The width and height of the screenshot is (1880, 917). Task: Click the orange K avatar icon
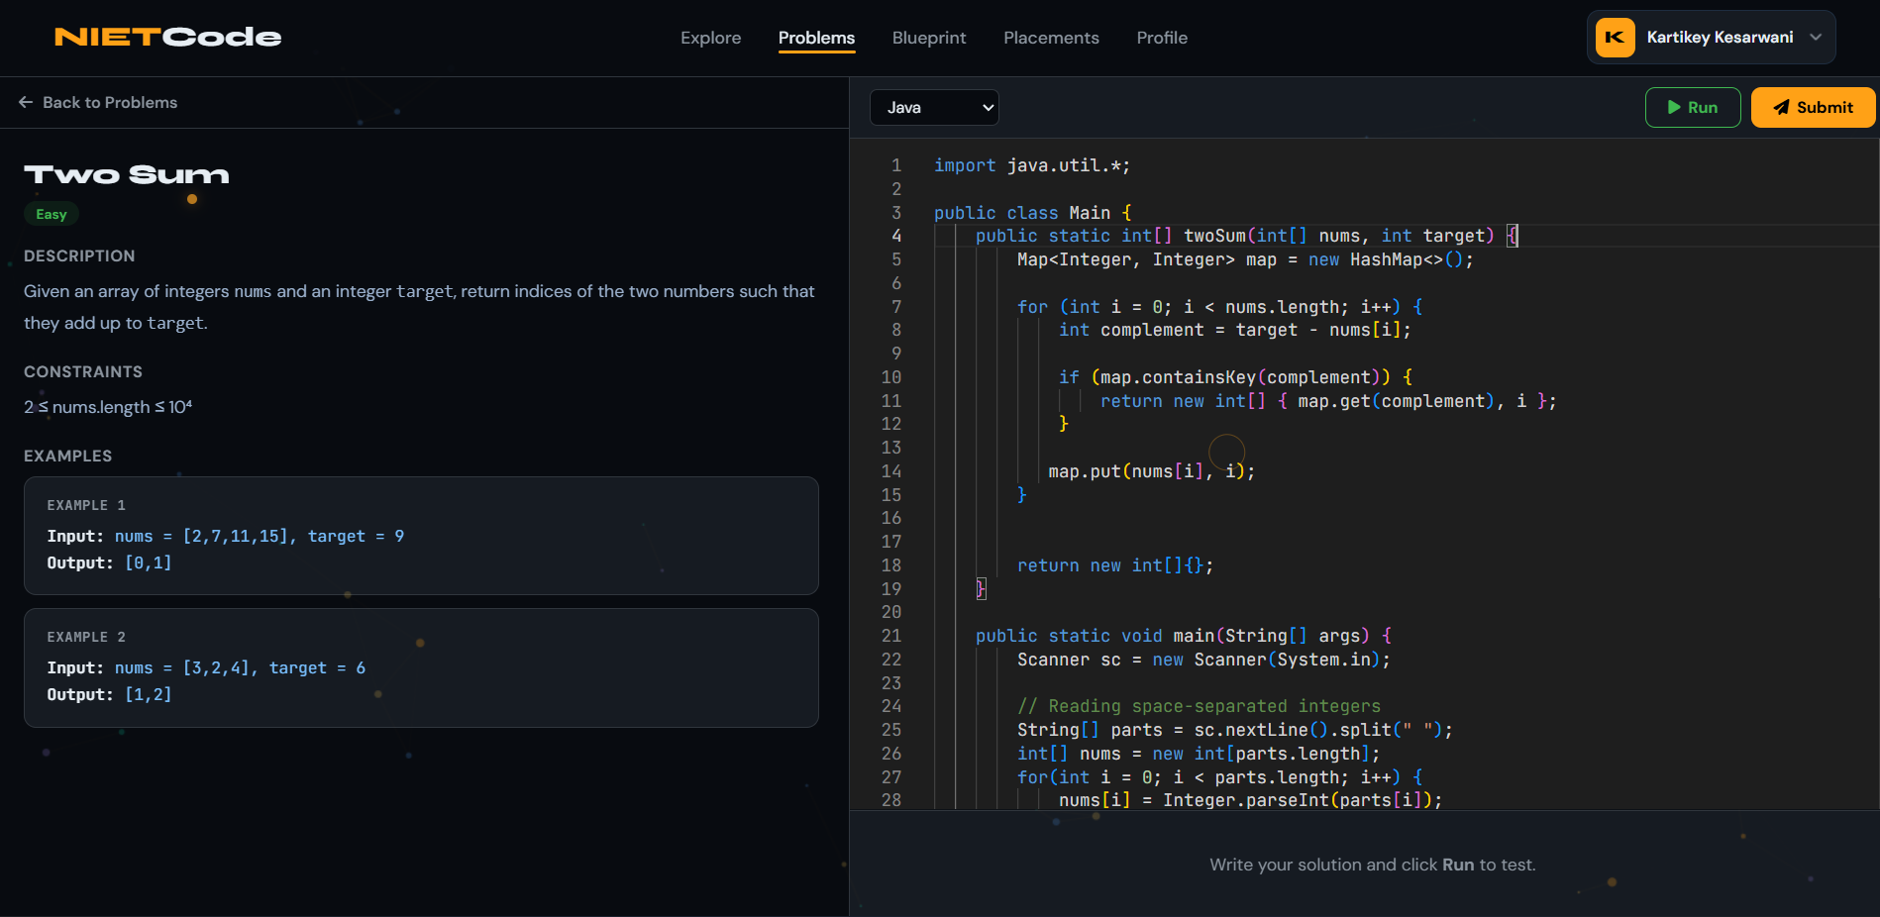click(1616, 38)
